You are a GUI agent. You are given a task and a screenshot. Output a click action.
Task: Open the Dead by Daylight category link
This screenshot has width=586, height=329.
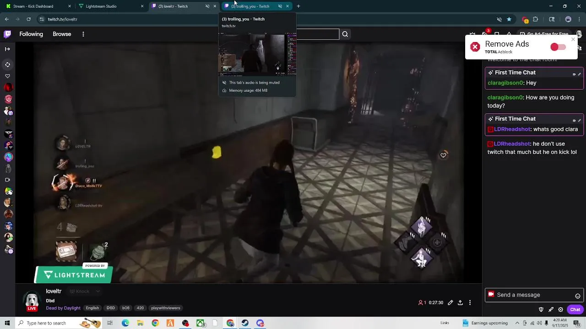[x=63, y=308]
